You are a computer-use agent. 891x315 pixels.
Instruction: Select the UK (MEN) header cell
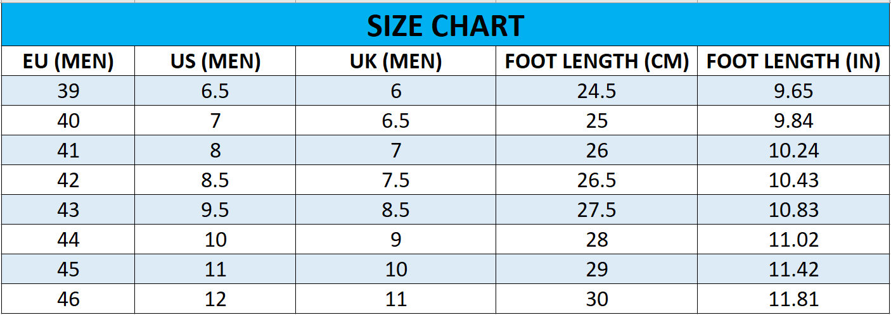(x=396, y=61)
